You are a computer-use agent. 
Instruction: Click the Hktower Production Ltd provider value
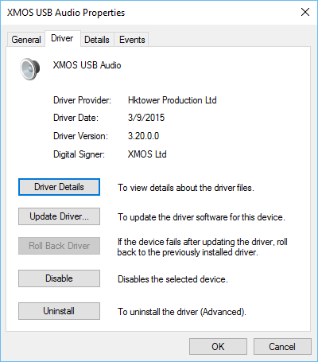173,100
